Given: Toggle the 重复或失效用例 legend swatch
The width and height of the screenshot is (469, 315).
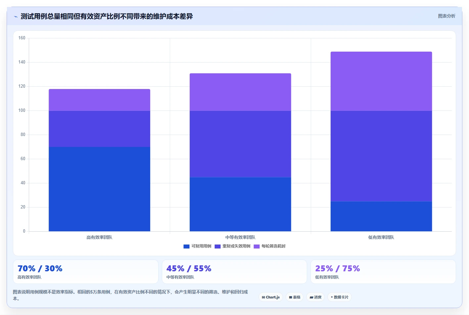Looking at the screenshot, I should pos(217,246).
